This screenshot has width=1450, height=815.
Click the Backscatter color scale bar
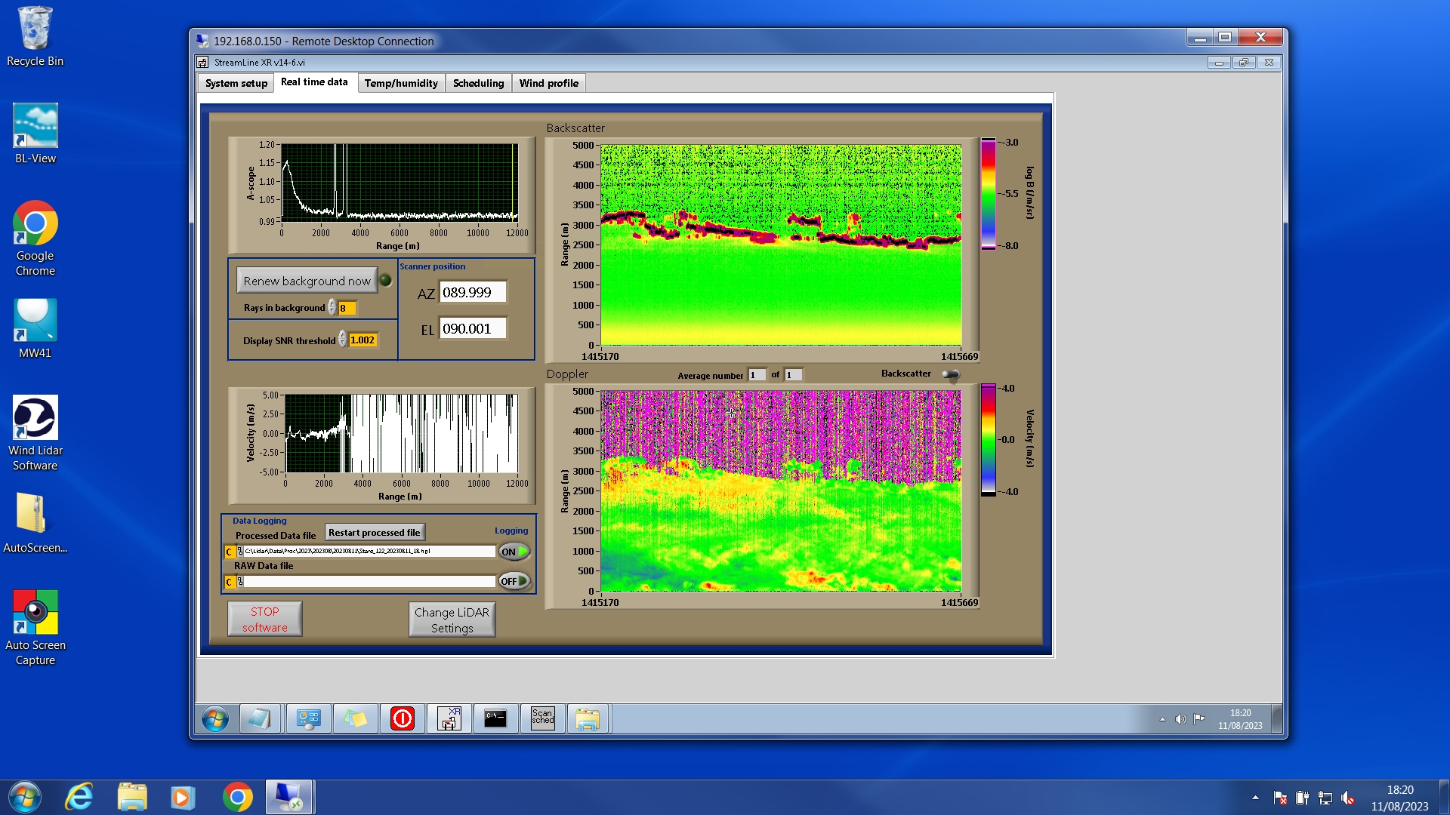pos(988,193)
